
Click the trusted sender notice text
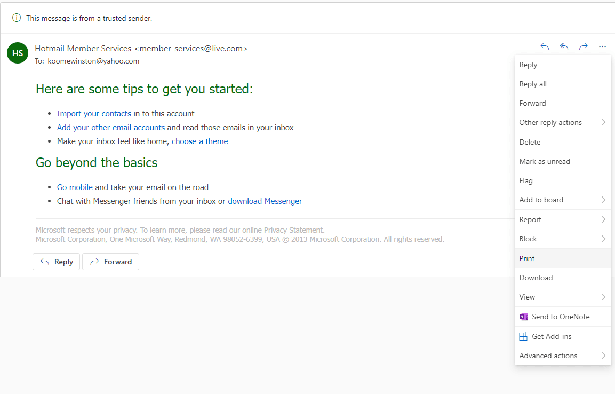click(89, 18)
